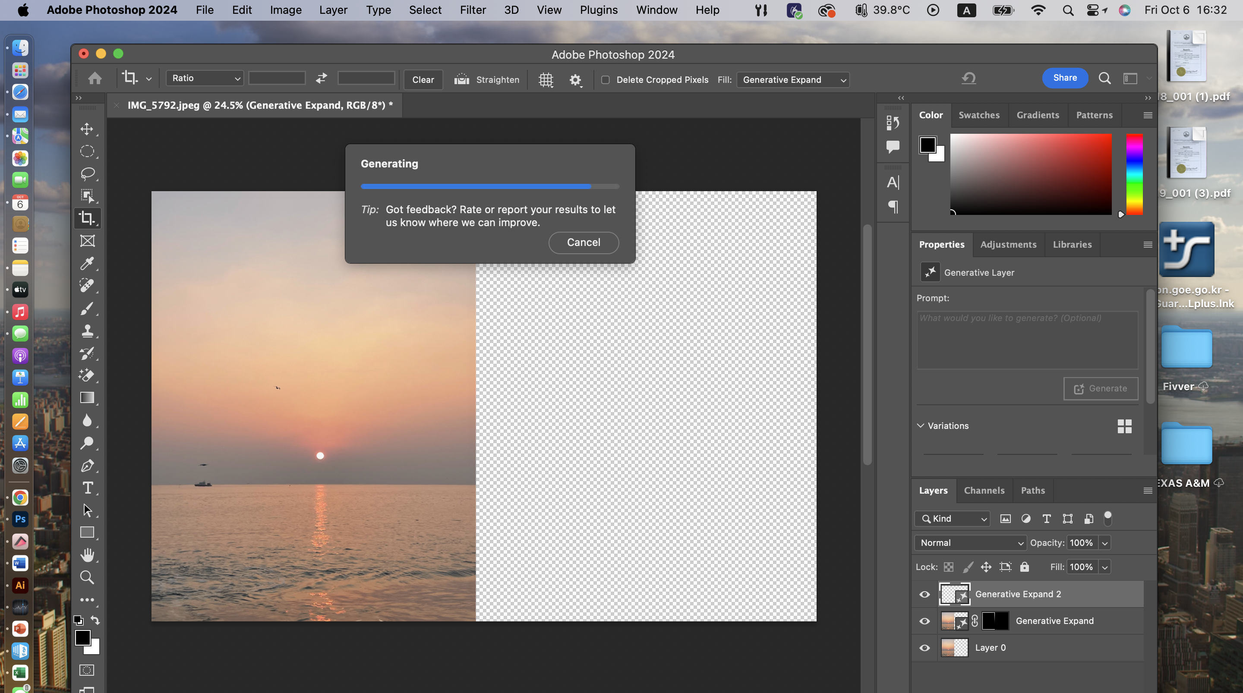Click the rainbow hue slider strip
Screen dimensions: 1243x693
tap(1134, 174)
